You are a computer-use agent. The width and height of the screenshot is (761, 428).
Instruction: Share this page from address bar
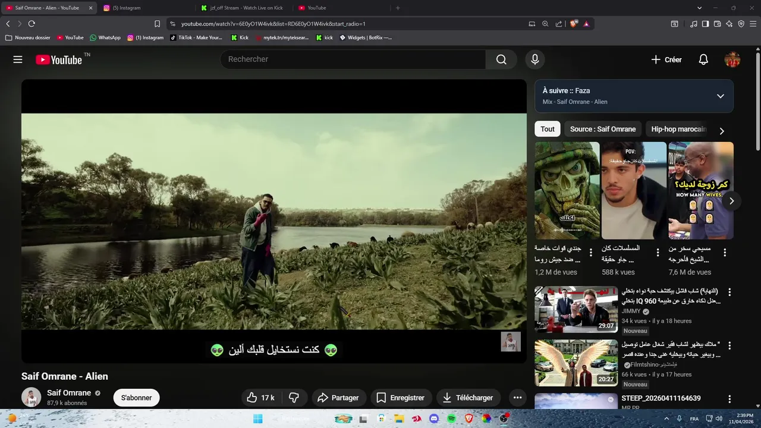click(x=559, y=24)
